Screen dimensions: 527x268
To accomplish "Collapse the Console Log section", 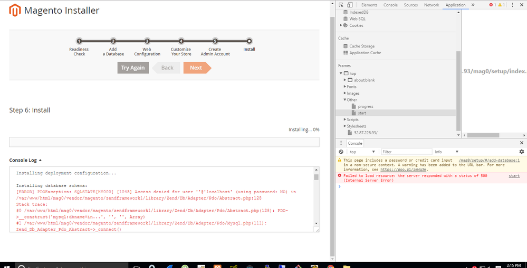I will point(25,161).
